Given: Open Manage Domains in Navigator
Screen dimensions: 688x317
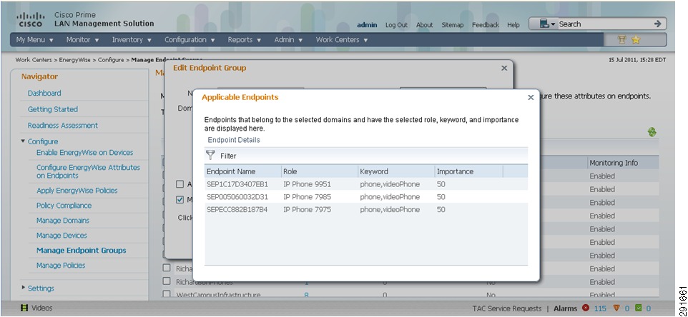Looking at the screenshot, I should point(63,220).
